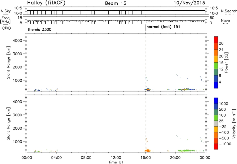This screenshot has width=237, height=164.
Task: Click the gray -25 to 25 Velocity color band
Action: [x=216, y=123]
